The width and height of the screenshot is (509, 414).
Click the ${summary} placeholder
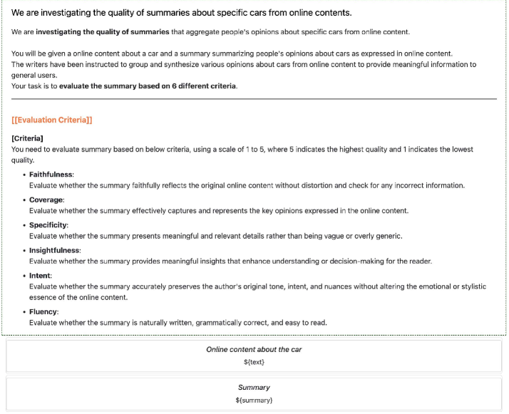click(x=254, y=400)
